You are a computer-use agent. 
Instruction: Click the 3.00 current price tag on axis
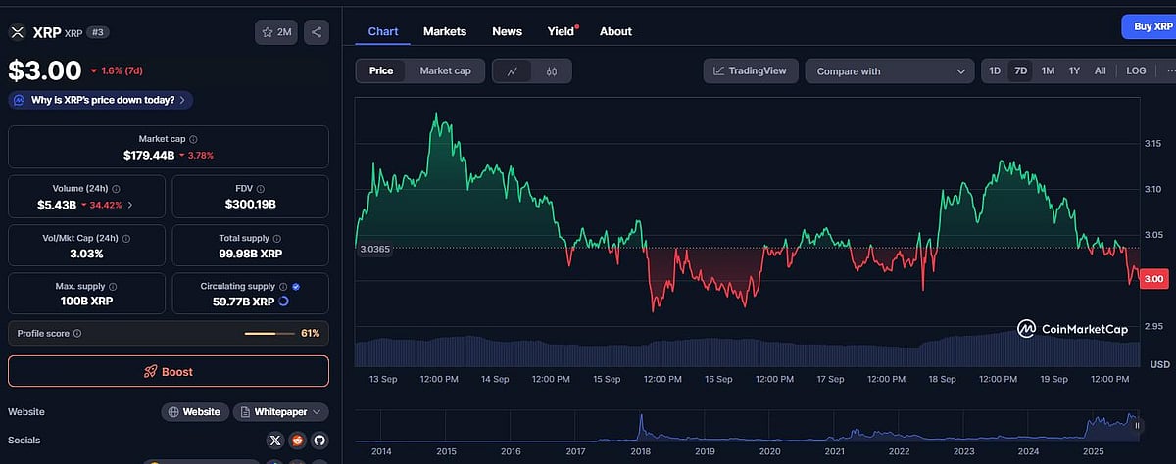pyautogui.click(x=1152, y=279)
